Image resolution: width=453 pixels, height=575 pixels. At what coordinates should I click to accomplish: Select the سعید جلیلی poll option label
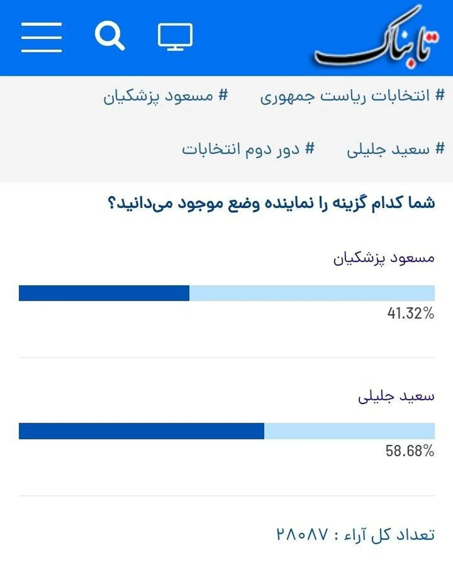point(396,397)
